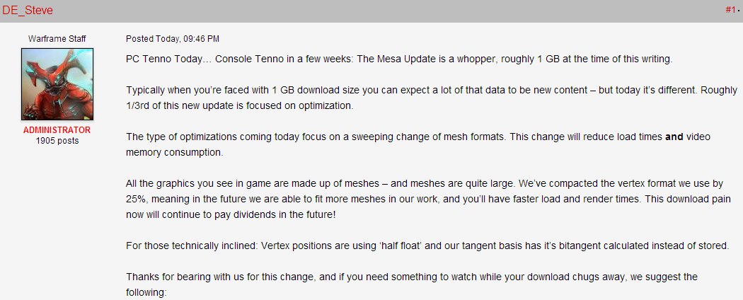Click DE_Steve's red Warframe avatar image
743x300 pixels.
(x=57, y=84)
